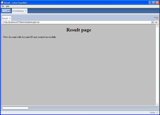Open the File menu
The height and width of the screenshot is (115, 160).
click(x=3, y=6)
